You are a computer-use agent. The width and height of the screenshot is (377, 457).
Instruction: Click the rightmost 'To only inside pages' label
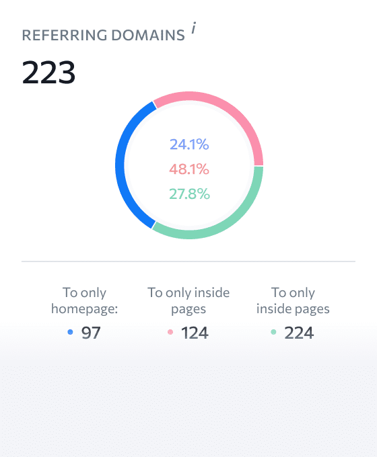pyautogui.click(x=293, y=301)
